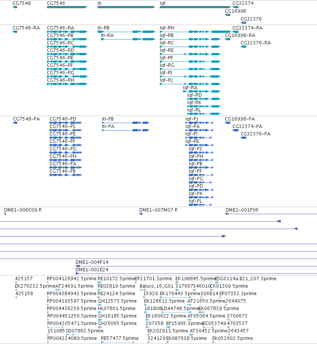Select the ltl-PA protein glyph
The image size is (317, 344).
[x=126, y=130]
